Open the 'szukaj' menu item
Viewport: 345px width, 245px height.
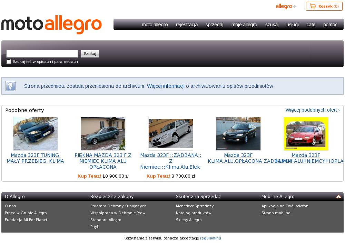click(x=272, y=25)
